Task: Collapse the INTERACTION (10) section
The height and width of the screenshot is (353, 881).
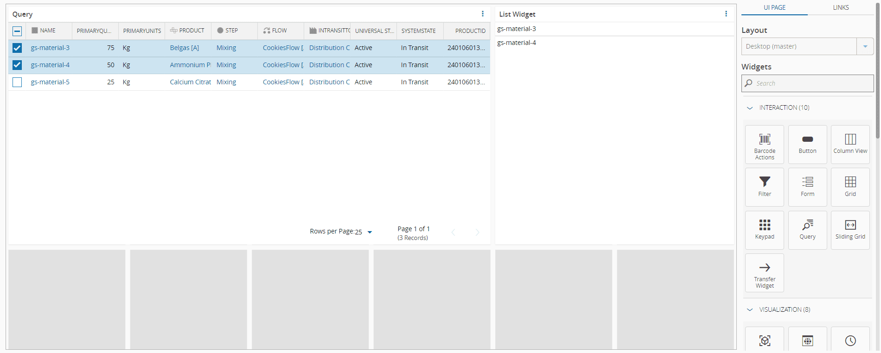Action: [750, 108]
